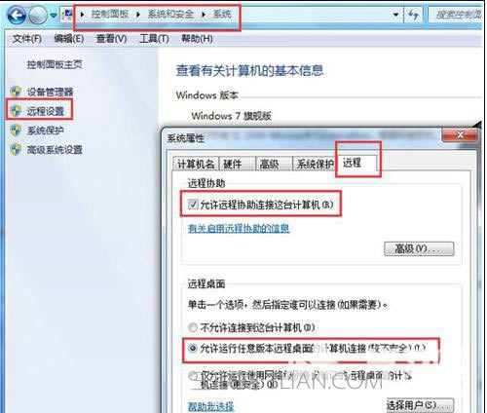
Task: Click the refresh icon next to address bar
Action: [x=413, y=15]
